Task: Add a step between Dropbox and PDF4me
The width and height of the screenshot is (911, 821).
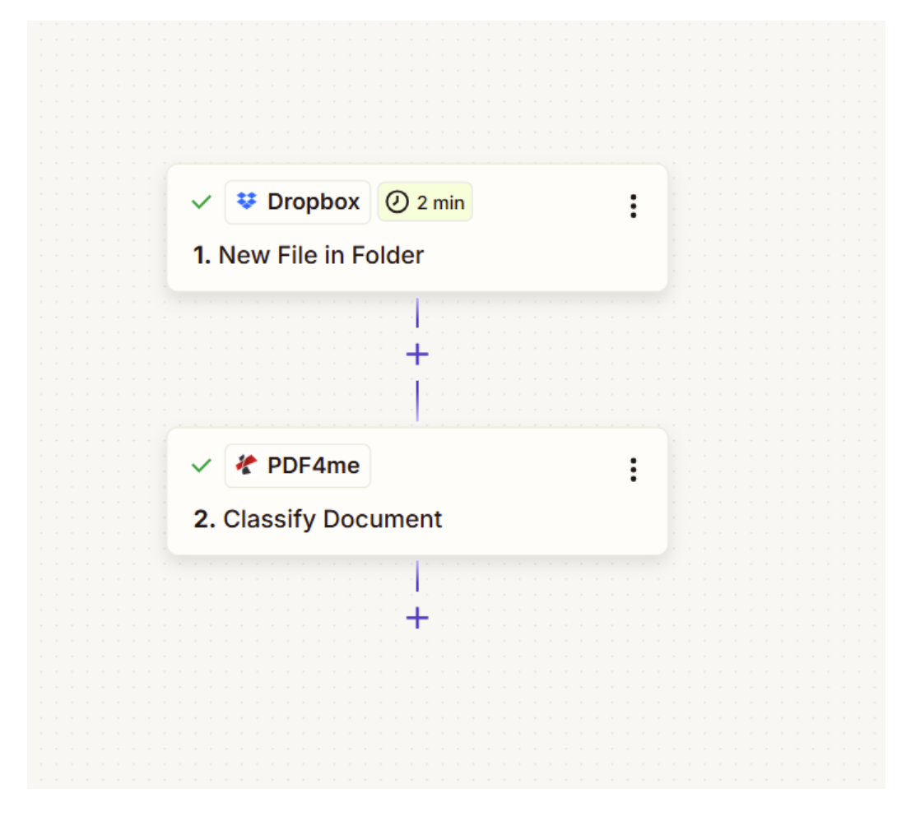Action: [x=417, y=355]
